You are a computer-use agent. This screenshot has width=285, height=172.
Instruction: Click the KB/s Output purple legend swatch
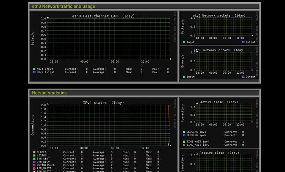(x=34, y=72)
